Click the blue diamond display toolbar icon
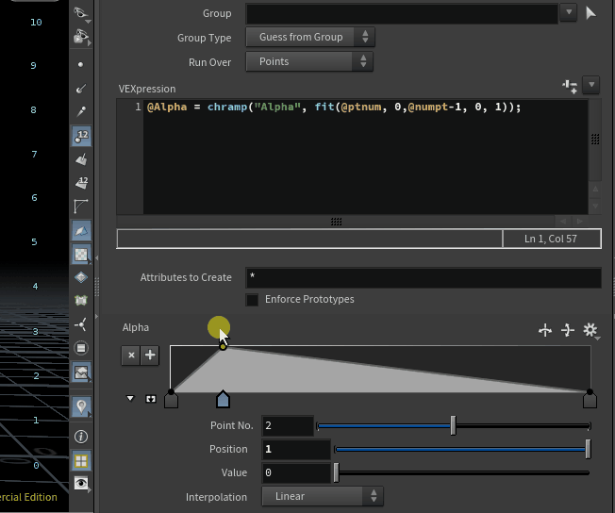Image resolution: width=615 pixels, height=513 pixels. tap(81, 277)
